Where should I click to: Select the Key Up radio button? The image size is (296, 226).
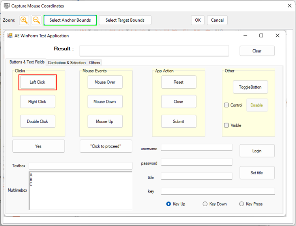pos(169,204)
